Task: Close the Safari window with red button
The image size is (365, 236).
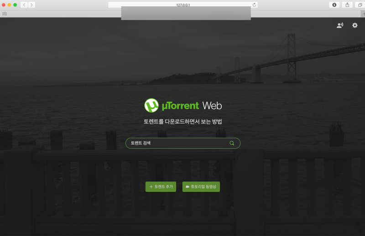Action: pos(4,5)
